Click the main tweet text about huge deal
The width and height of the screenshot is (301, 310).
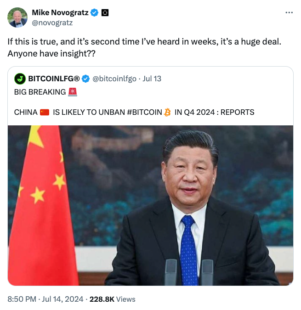[x=144, y=48]
